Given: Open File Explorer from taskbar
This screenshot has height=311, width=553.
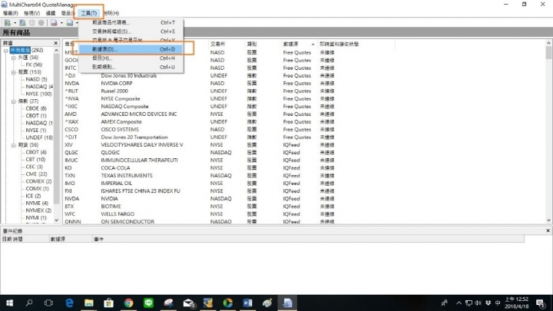Looking at the screenshot, I should pyautogui.click(x=89, y=303).
